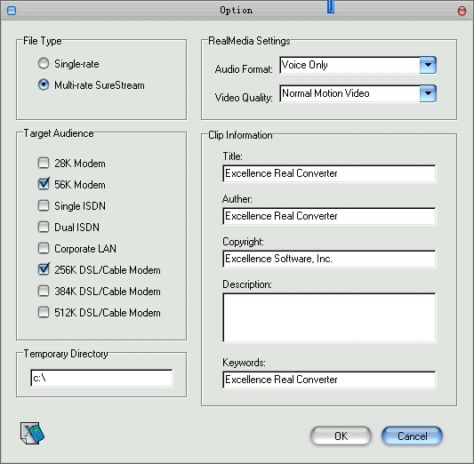Check the Dual ISDN option
Viewport: 474px width, 464px height.
44,227
